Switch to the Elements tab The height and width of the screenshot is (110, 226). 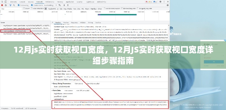coord(14,2)
